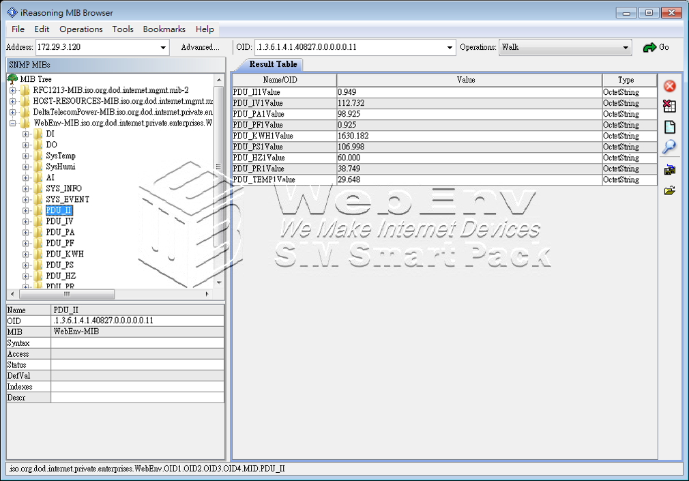The height and width of the screenshot is (481, 689).
Task: Click the AI folder icon
Action: pyautogui.click(x=38, y=177)
